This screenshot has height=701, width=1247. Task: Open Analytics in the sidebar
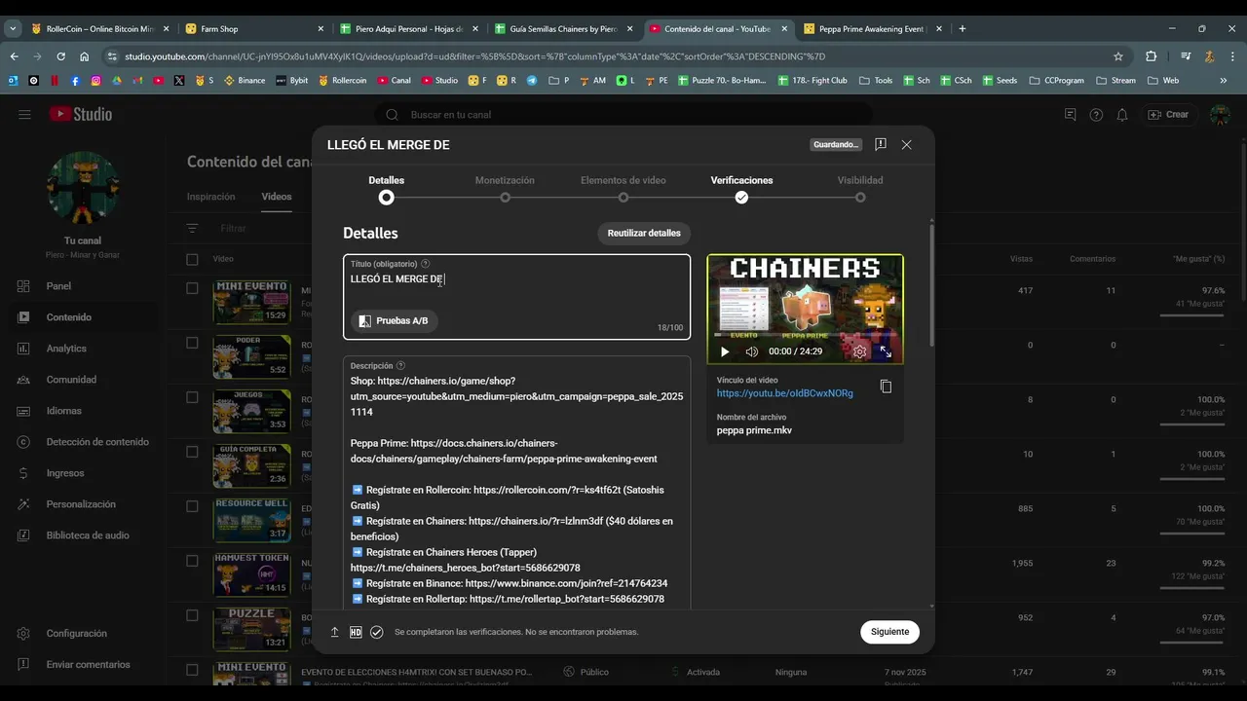(66, 349)
